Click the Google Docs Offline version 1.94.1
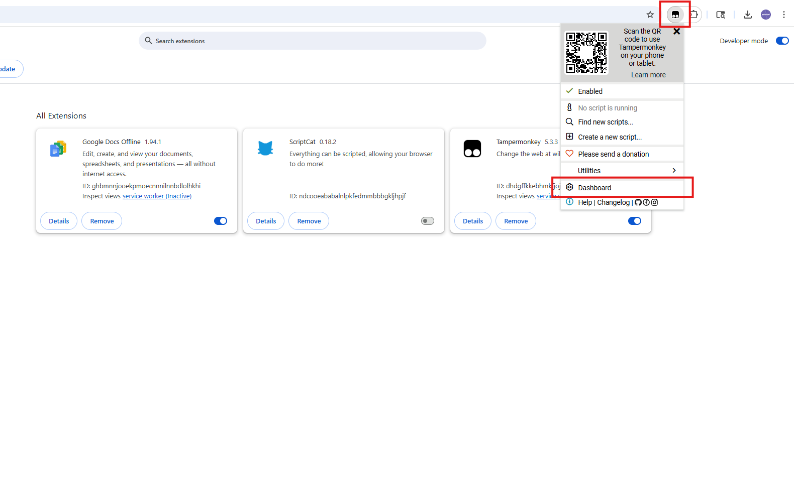Screen dimensions: 794x499 coord(153,142)
